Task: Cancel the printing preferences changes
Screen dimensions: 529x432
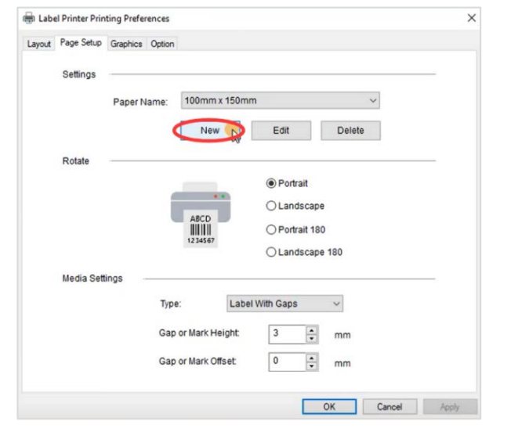Action: pyautogui.click(x=390, y=407)
